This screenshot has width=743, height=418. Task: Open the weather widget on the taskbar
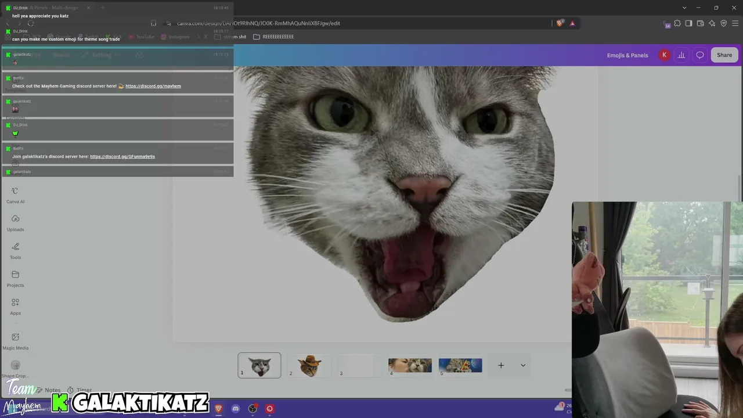pos(562,408)
